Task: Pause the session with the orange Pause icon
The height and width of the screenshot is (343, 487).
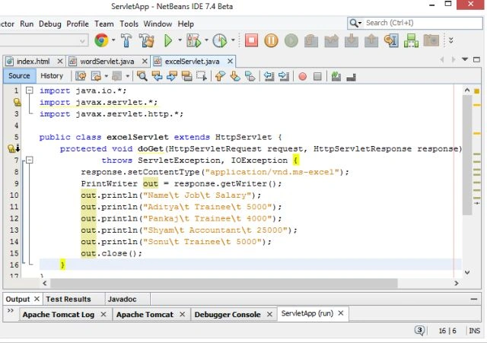Action: [271, 40]
